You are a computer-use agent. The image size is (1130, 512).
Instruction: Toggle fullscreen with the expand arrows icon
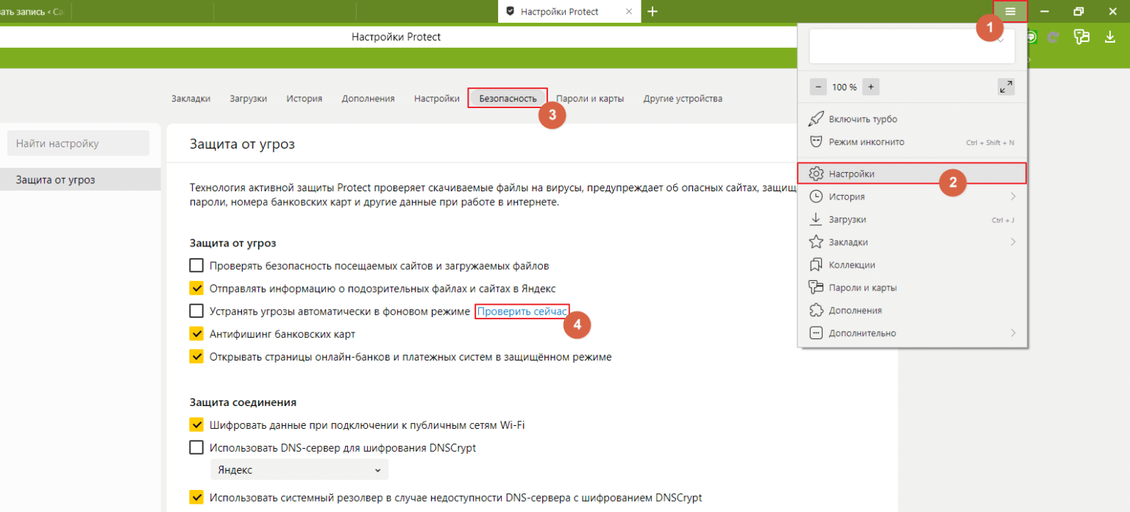pyautogui.click(x=1006, y=87)
